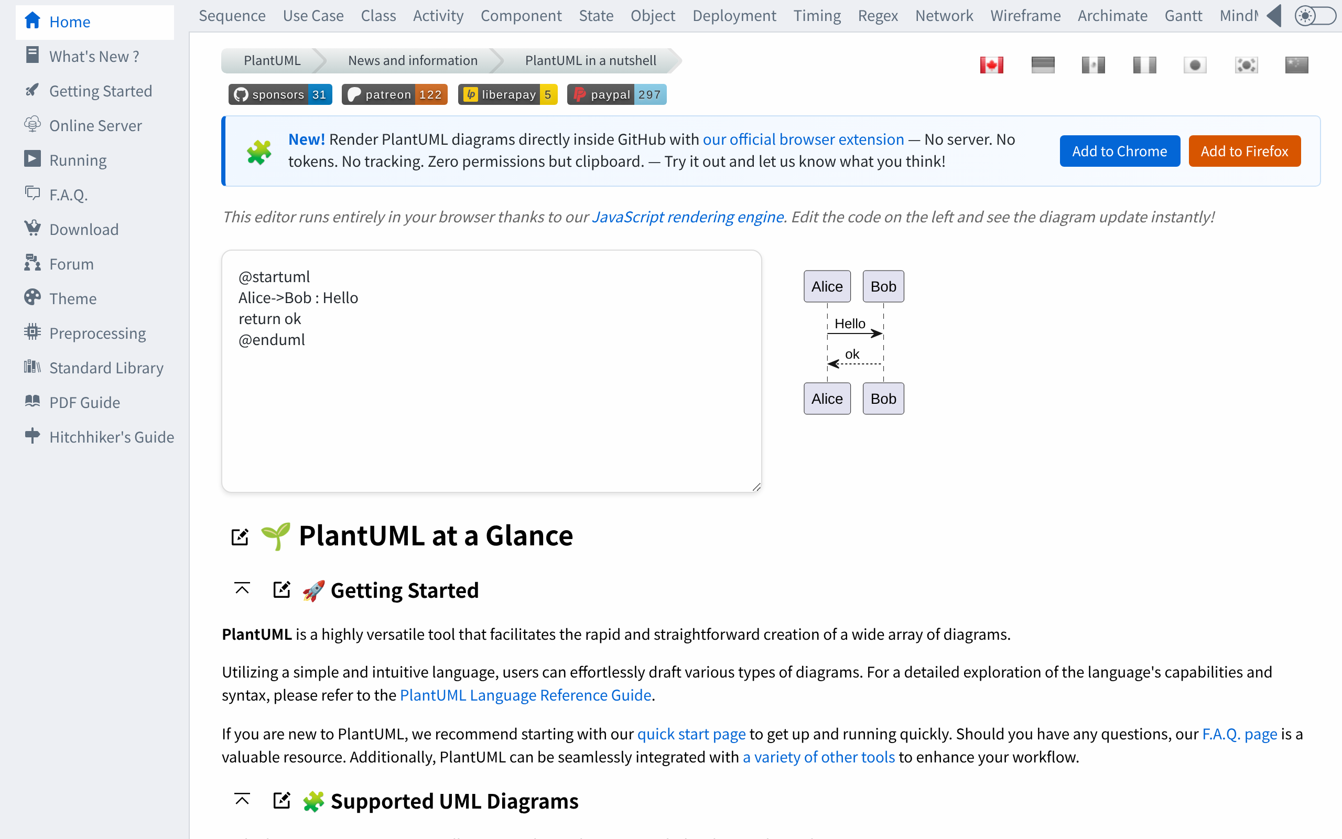This screenshot has height=839, width=1342.
Task: Open the F.A.Q. page link in the paragraph
Action: (1239, 734)
